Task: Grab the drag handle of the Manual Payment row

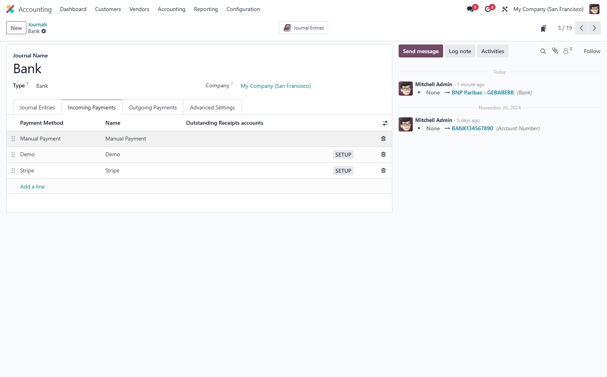Action: coord(13,139)
